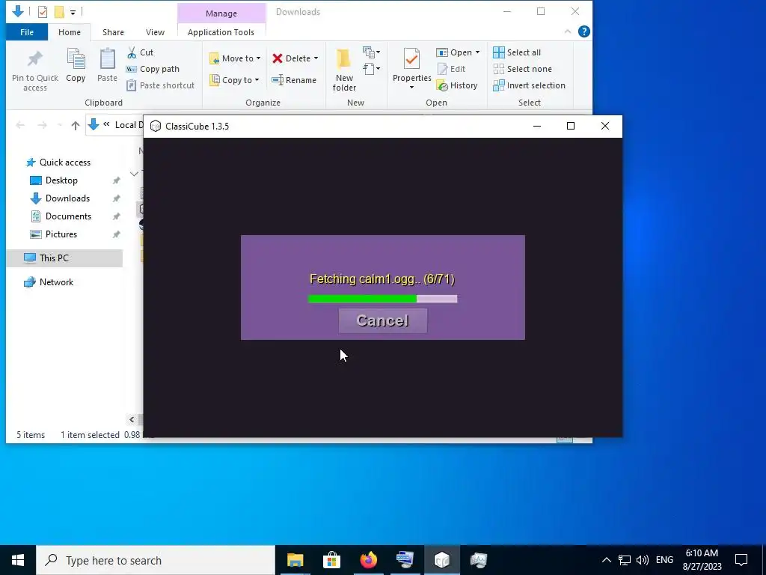
Task: Click Select none in ribbon
Action: coord(522,69)
